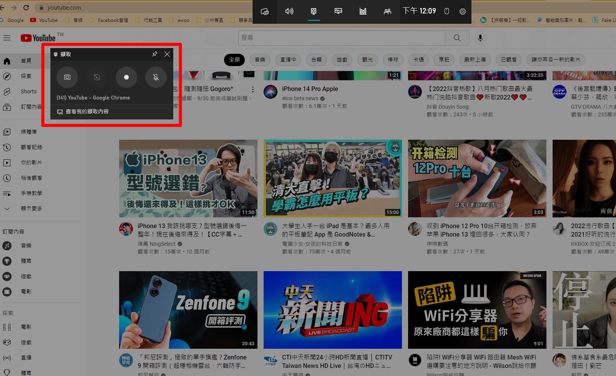Select the 最新上傳 filter chip
616x376 pixels.
(475, 60)
